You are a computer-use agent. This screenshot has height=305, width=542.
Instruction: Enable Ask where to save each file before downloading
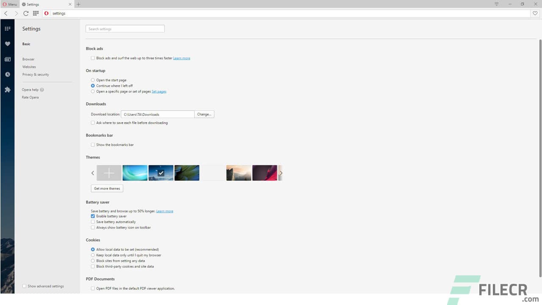click(93, 122)
